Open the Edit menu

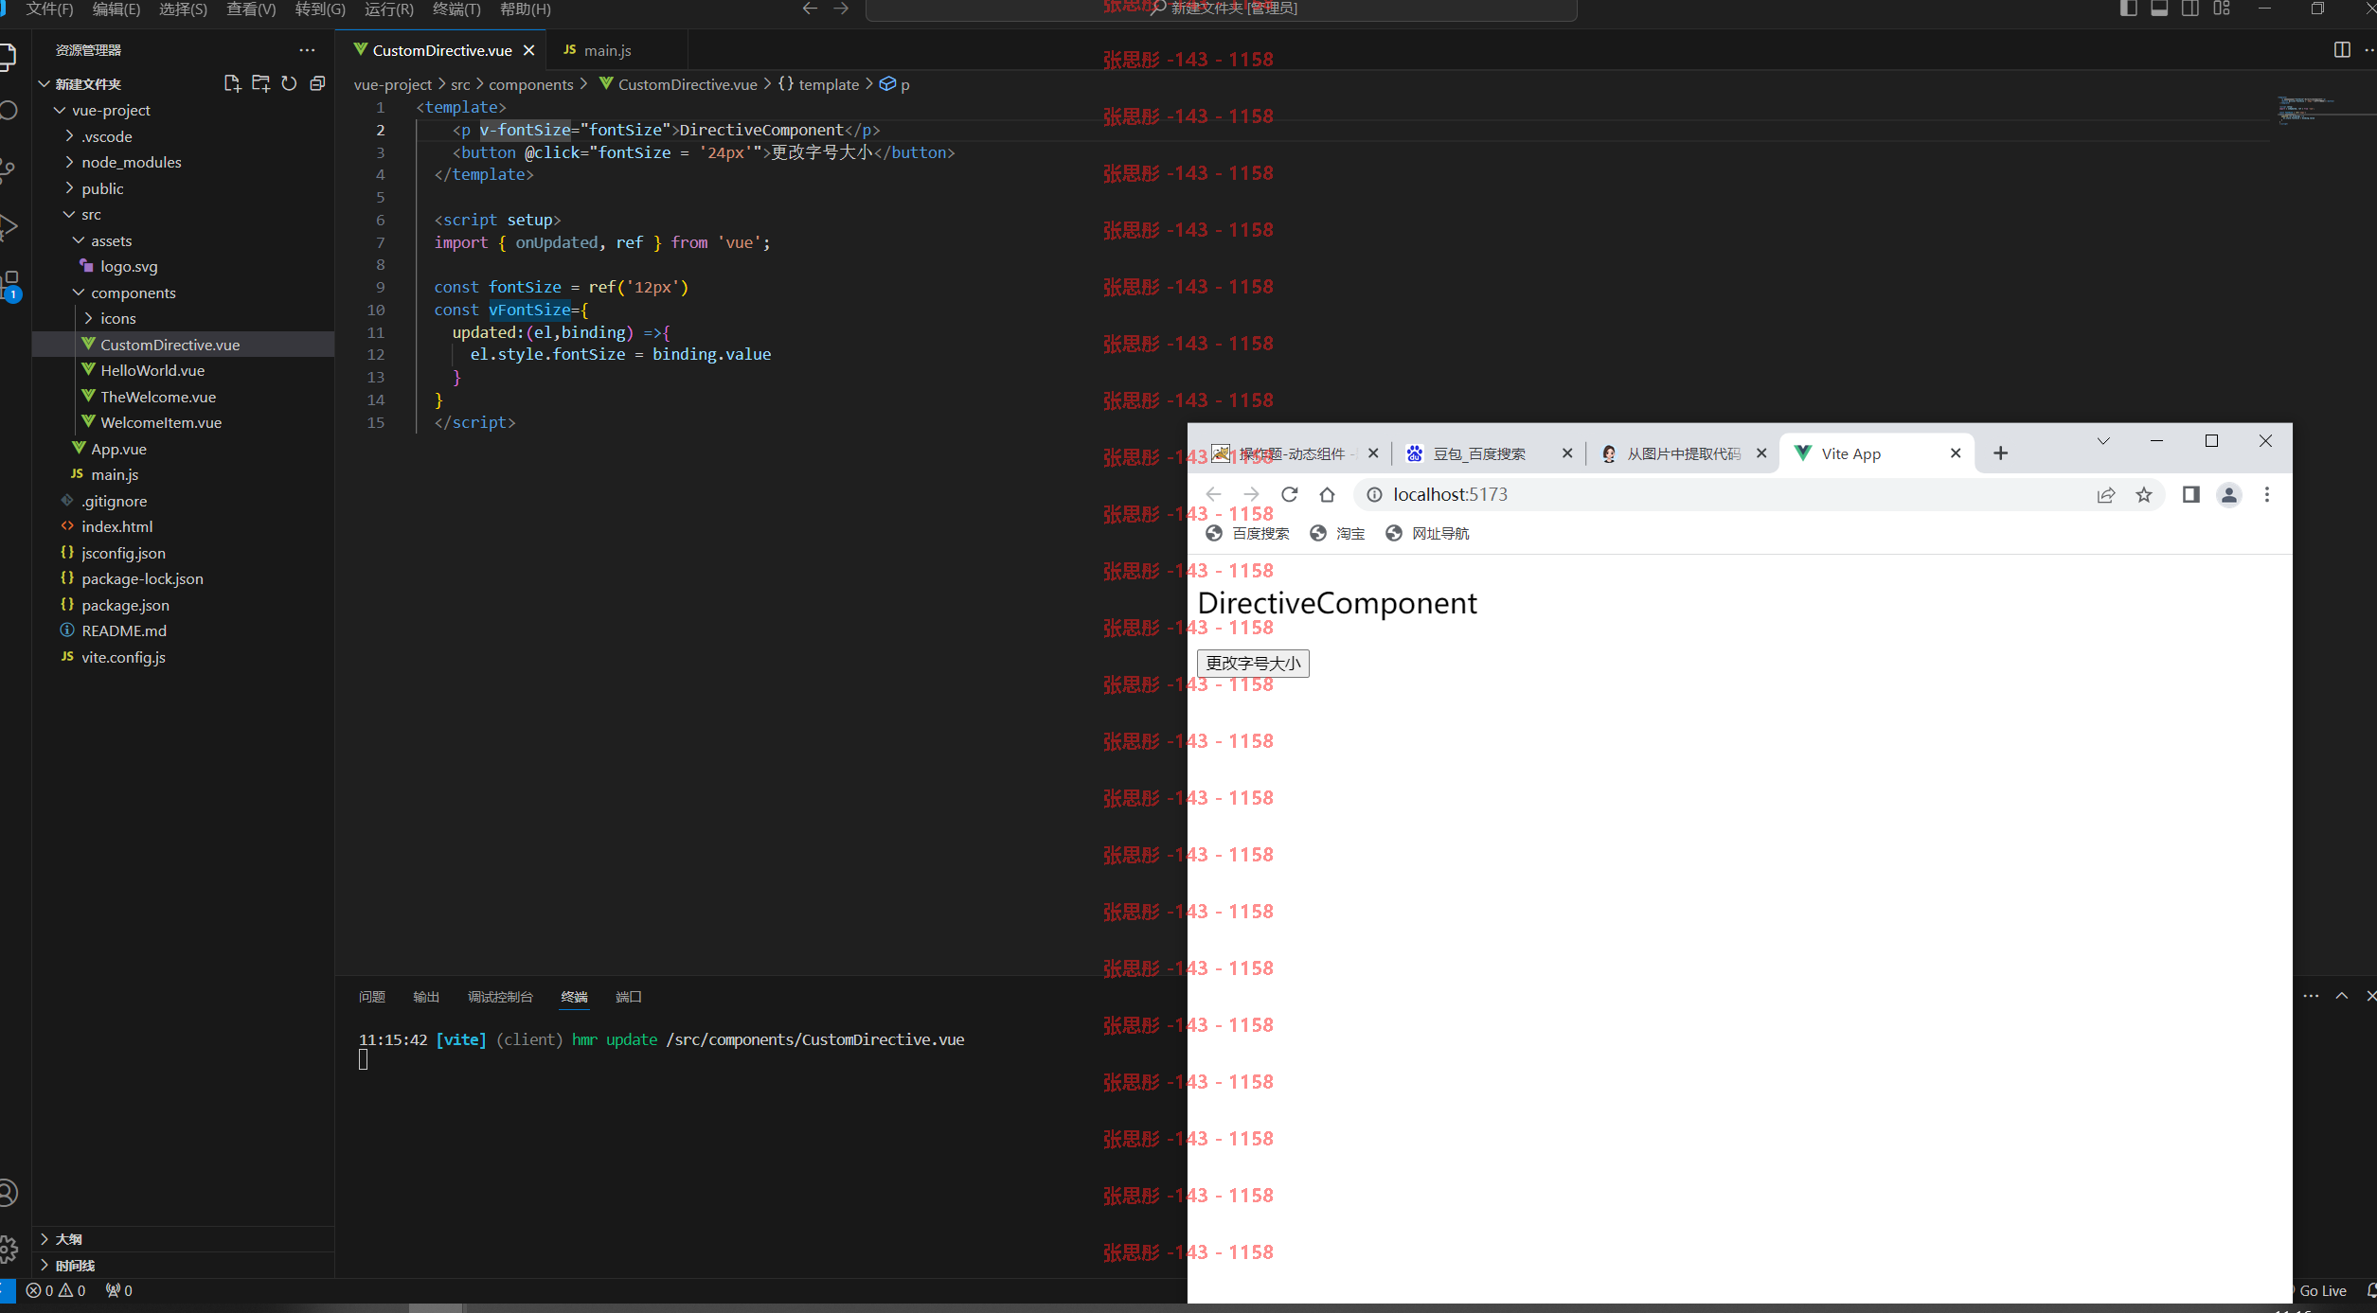pos(116,9)
